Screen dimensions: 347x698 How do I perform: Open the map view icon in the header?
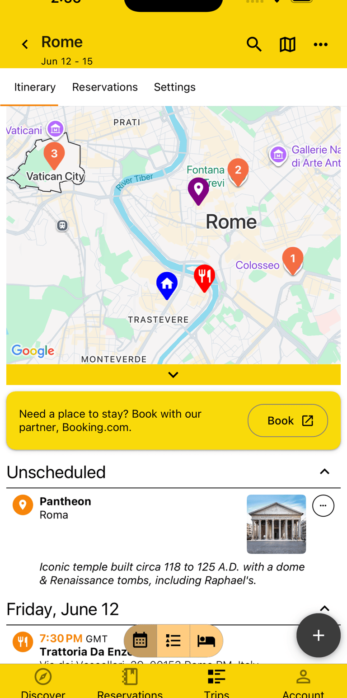point(287,44)
